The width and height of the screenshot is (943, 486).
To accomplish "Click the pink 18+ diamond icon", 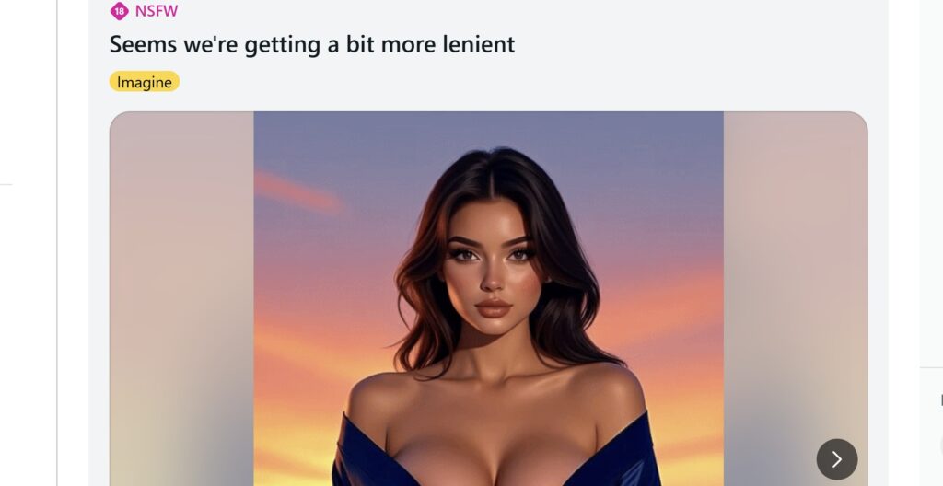I will point(119,11).
